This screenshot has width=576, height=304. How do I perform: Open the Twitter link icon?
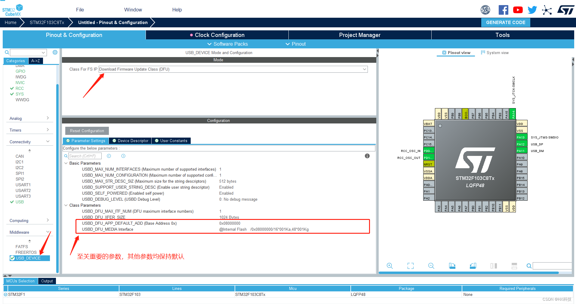pos(532,10)
